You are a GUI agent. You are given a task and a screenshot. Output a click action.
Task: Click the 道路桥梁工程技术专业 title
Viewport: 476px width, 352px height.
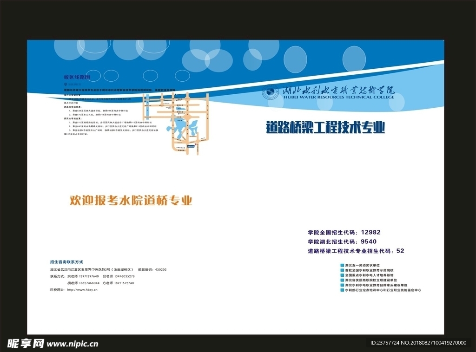click(325, 127)
